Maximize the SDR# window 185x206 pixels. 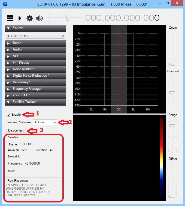(167, 3)
